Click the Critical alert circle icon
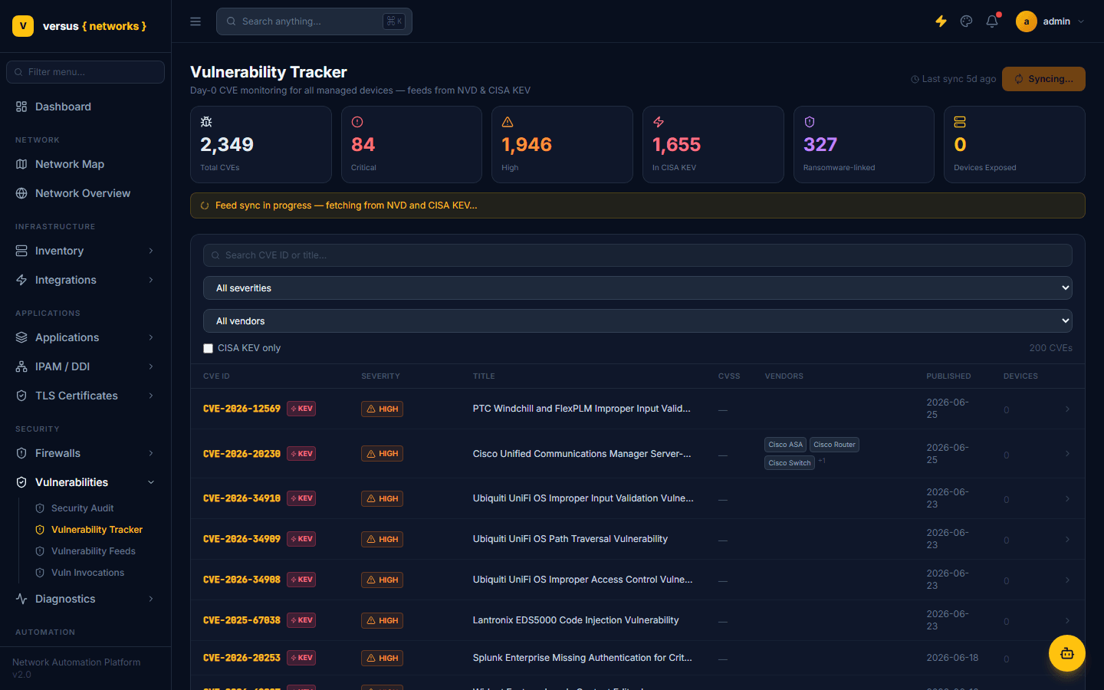1104x690 pixels. coord(357,122)
